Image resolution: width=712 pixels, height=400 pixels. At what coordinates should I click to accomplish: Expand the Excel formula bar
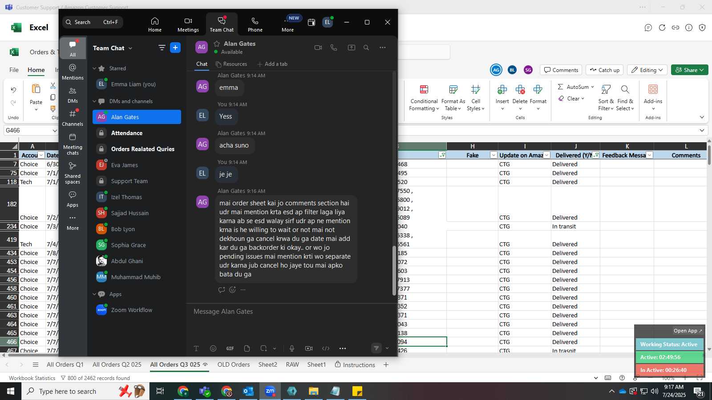point(702,130)
